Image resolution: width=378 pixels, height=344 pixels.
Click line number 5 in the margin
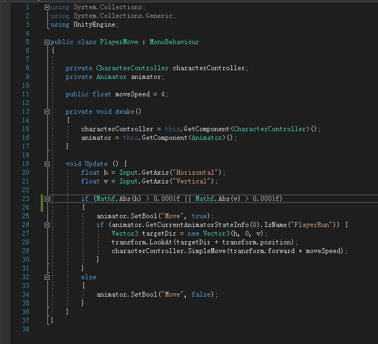coord(27,42)
